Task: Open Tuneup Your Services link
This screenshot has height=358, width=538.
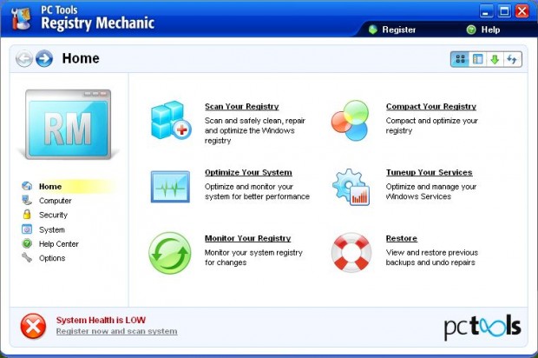Action: coord(430,172)
